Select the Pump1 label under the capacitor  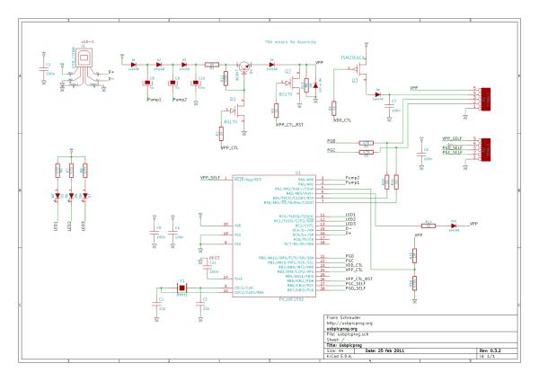coord(155,100)
